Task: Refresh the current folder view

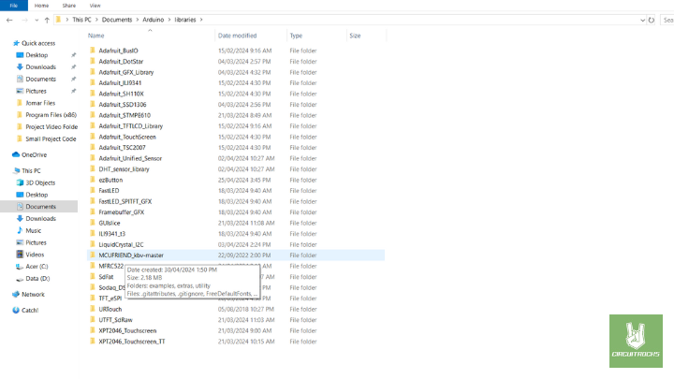Action: [x=652, y=21]
